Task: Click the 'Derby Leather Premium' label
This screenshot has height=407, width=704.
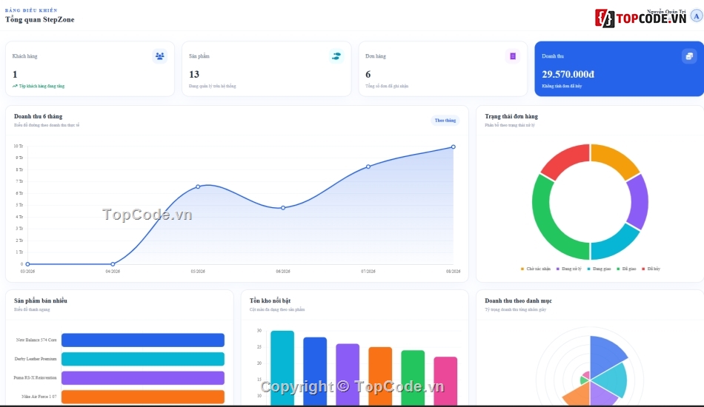Action: [36, 359]
